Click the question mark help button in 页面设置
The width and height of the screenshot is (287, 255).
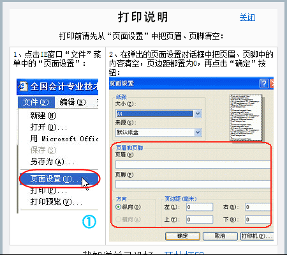(x=264, y=83)
